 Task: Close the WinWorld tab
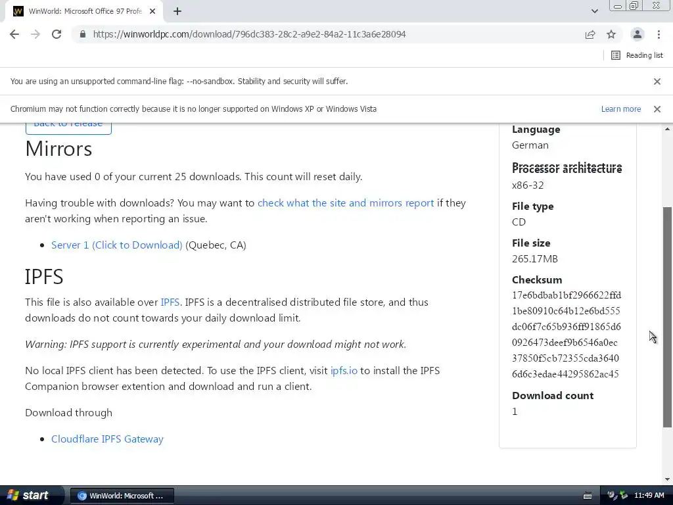(x=152, y=11)
